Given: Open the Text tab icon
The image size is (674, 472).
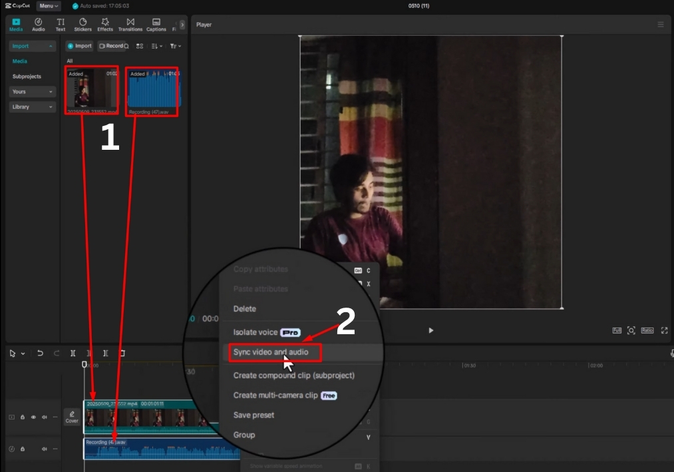Looking at the screenshot, I should point(61,25).
